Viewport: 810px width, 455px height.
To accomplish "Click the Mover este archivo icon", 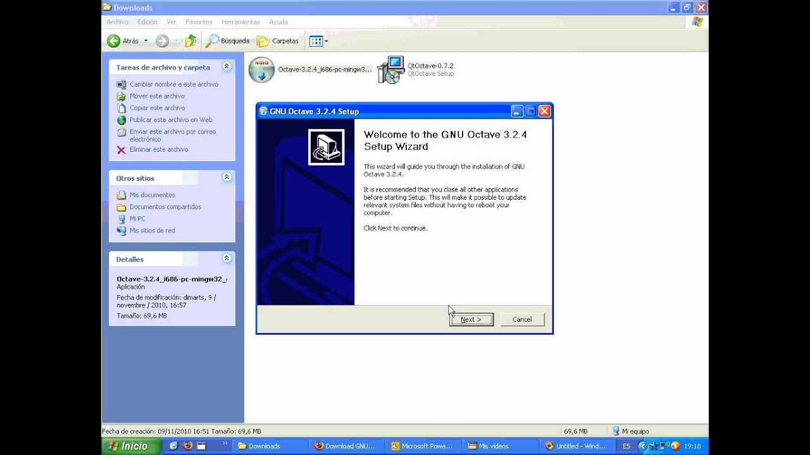I will click(x=121, y=96).
